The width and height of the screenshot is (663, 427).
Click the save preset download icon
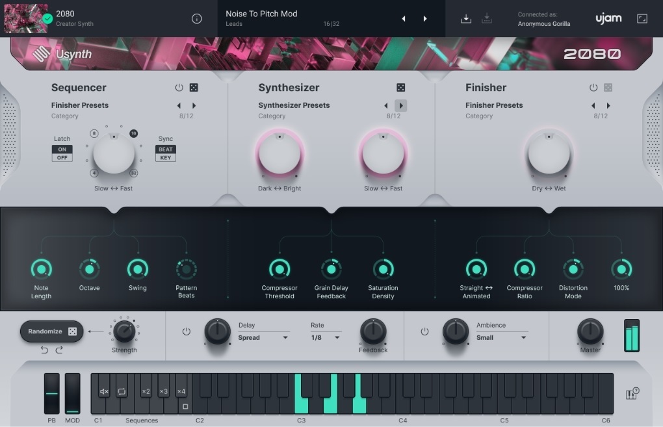pyautogui.click(x=465, y=19)
